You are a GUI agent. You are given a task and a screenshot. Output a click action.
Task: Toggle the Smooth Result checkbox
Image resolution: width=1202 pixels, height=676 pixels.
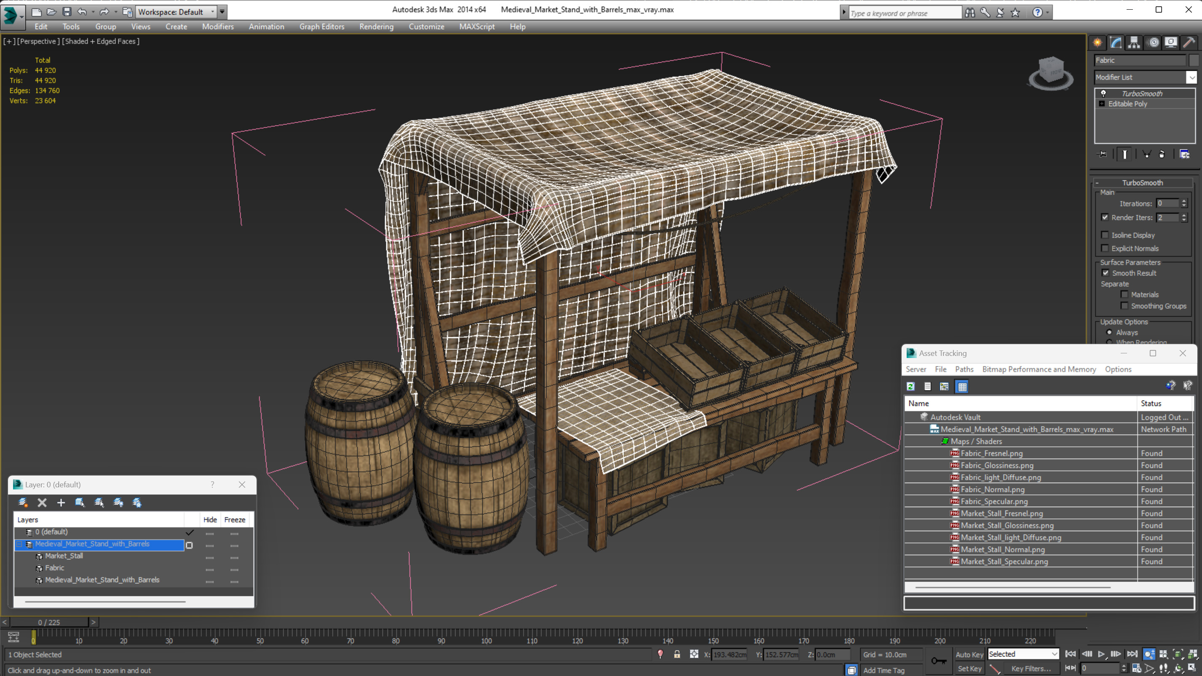(x=1105, y=273)
